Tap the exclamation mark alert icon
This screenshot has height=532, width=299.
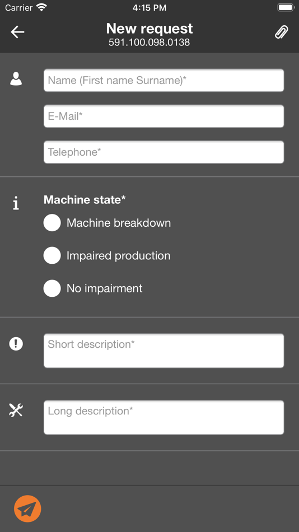coord(16,344)
